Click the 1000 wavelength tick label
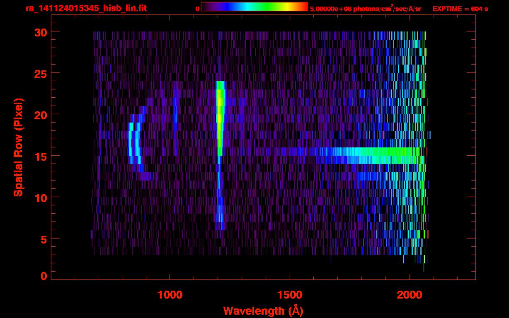 (170, 295)
